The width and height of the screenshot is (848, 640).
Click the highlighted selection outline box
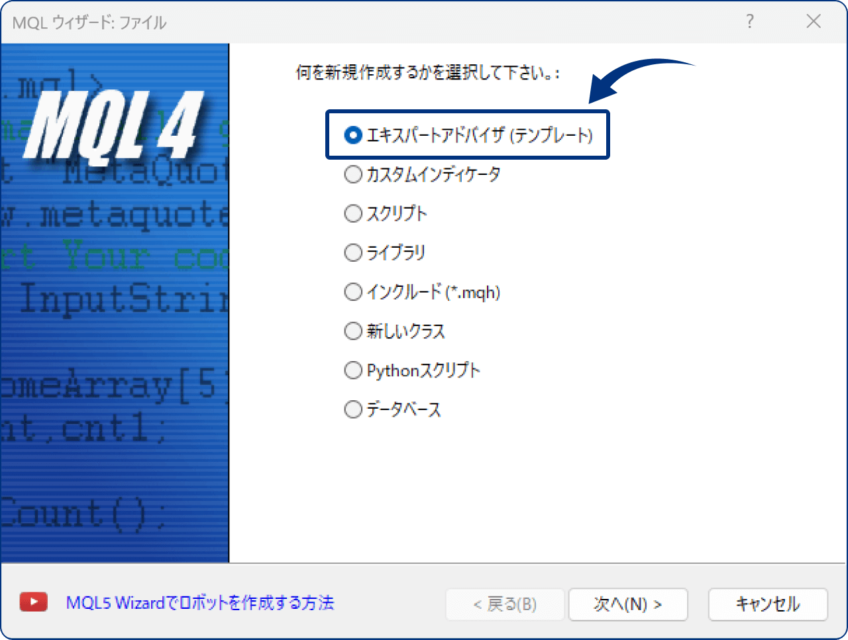(x=468, y=134)
